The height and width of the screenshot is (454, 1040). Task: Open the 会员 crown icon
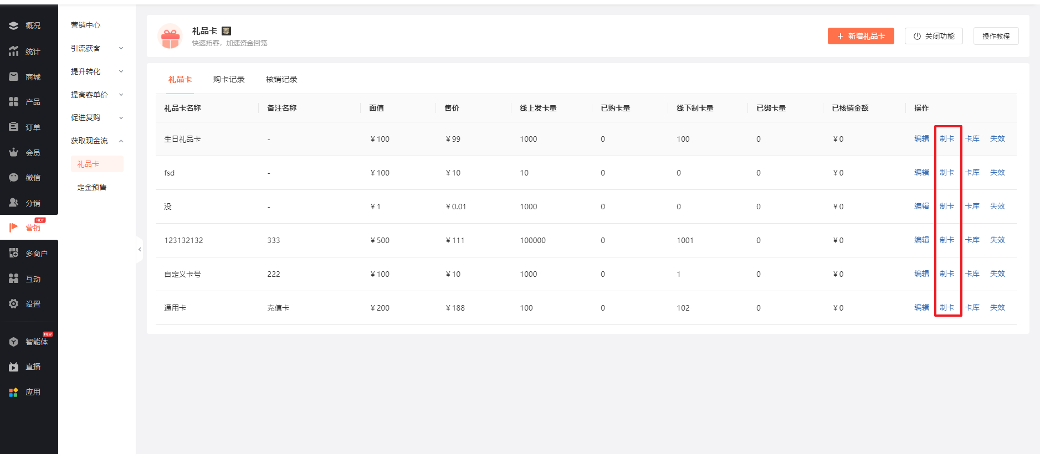tap(14, 152)
